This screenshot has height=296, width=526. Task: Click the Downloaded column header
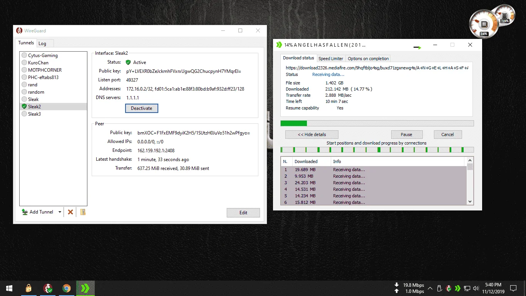(x=311, y=161)
